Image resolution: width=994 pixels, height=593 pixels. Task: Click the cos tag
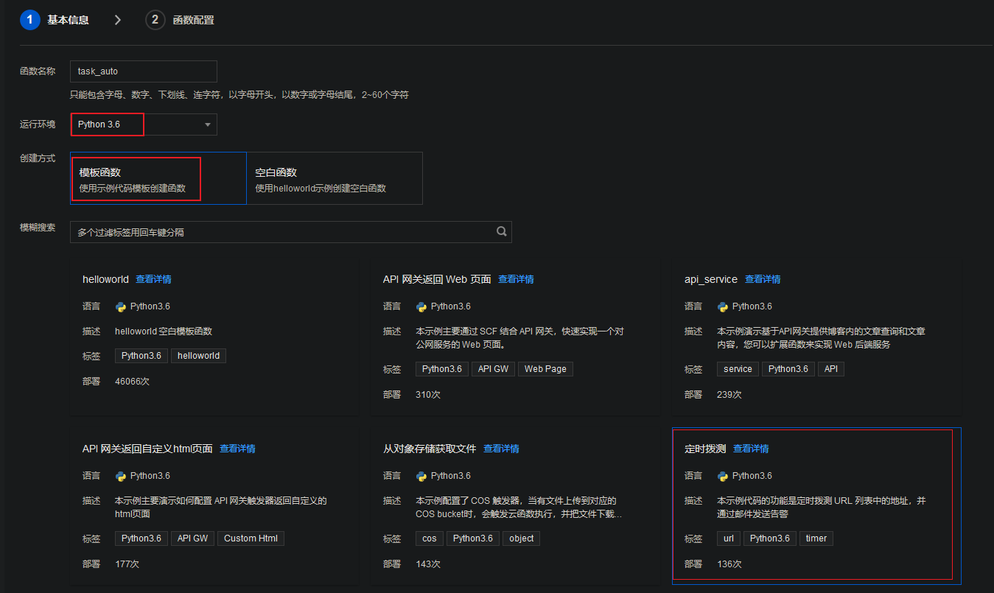430,538
